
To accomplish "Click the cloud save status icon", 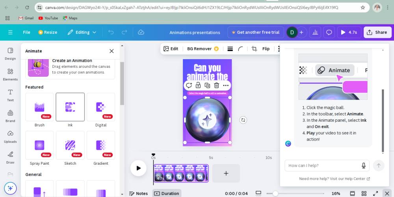I will (141, 32).
